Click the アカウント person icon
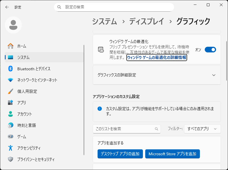 pyautogui.click(x=10, y=114)
